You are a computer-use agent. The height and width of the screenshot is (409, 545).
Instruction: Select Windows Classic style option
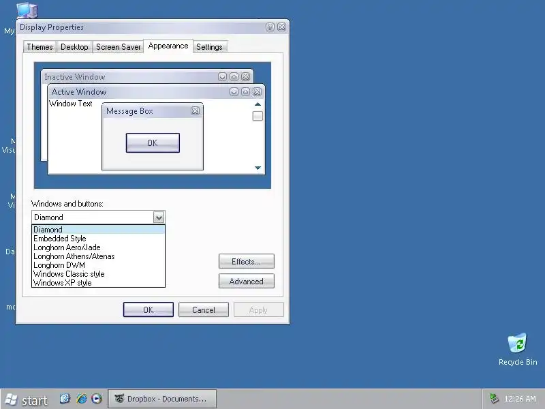98,274
